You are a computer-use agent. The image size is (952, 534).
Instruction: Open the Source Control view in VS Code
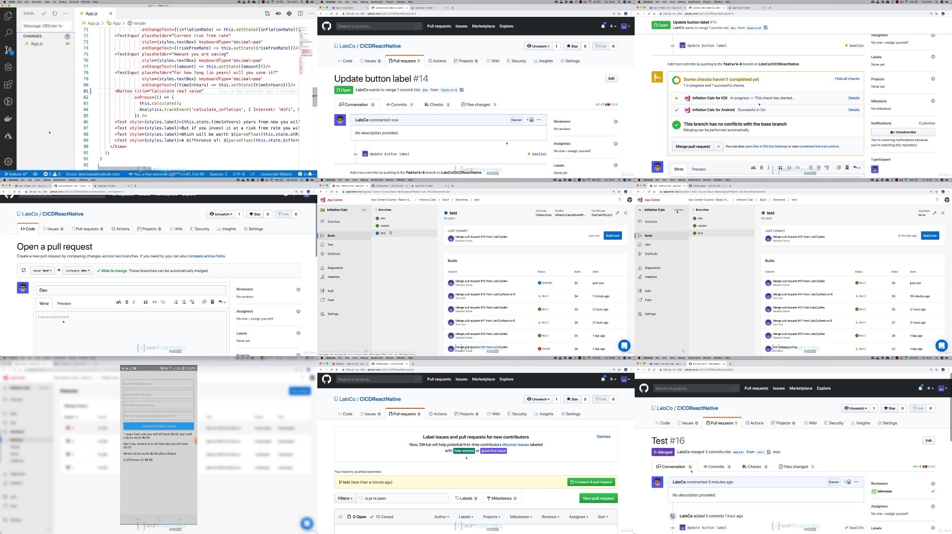coord(8,50)
